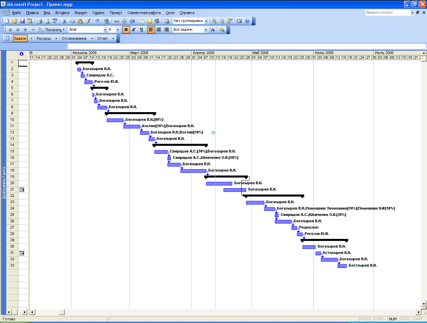This screenshot has height=323, width=427.
Task: Toggle italic formatting
Action: tap(134, 30)
